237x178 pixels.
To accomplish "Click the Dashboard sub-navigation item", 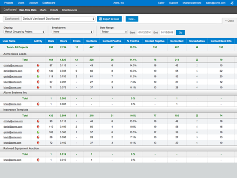I will click(x=10, y=10).
